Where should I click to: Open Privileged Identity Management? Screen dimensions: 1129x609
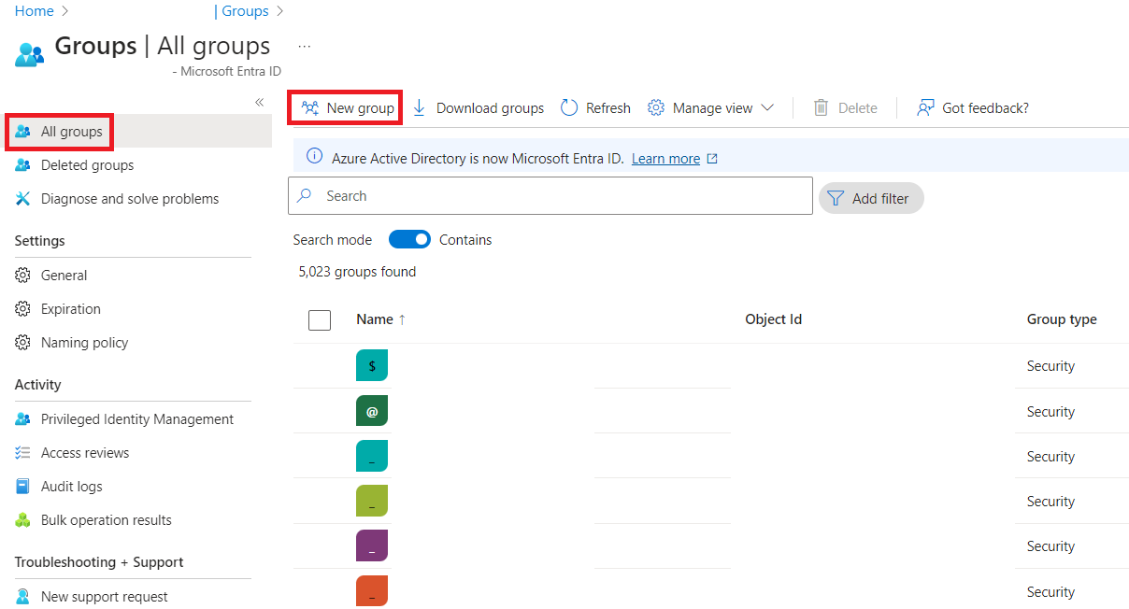pos(138,419)
